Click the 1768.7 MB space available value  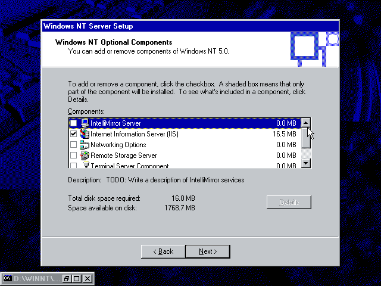pos(180,208)
